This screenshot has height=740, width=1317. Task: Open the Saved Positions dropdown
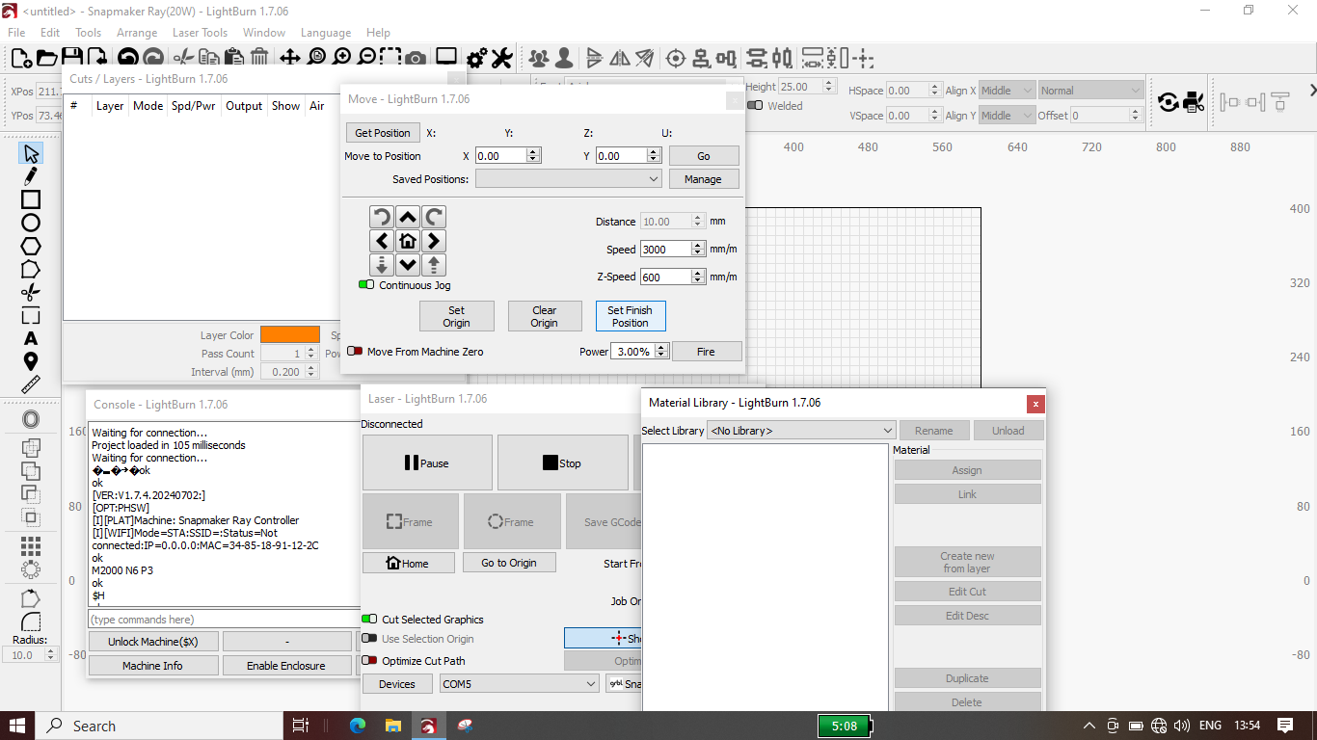click(x=568, y=179)
